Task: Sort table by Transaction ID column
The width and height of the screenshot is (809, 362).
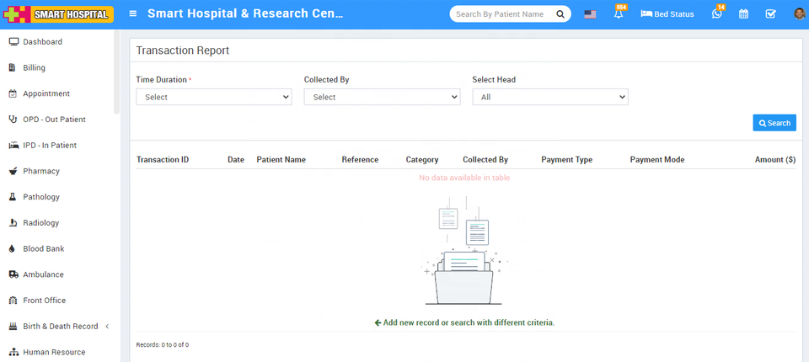Action: pos(163,159)
